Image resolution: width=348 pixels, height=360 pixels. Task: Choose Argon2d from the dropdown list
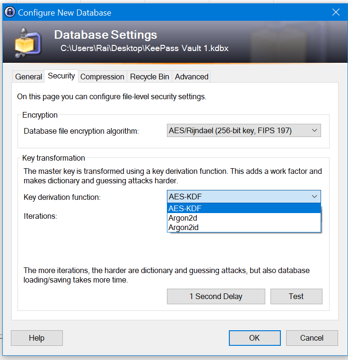244,218
